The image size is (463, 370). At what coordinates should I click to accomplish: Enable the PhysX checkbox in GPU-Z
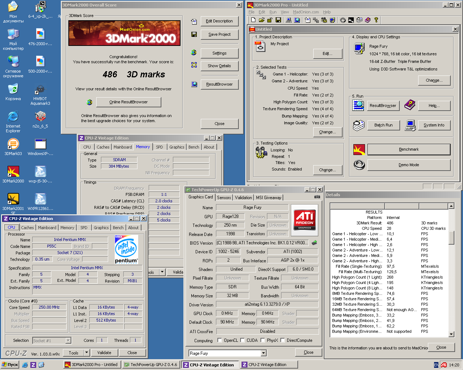coord(263,340)
